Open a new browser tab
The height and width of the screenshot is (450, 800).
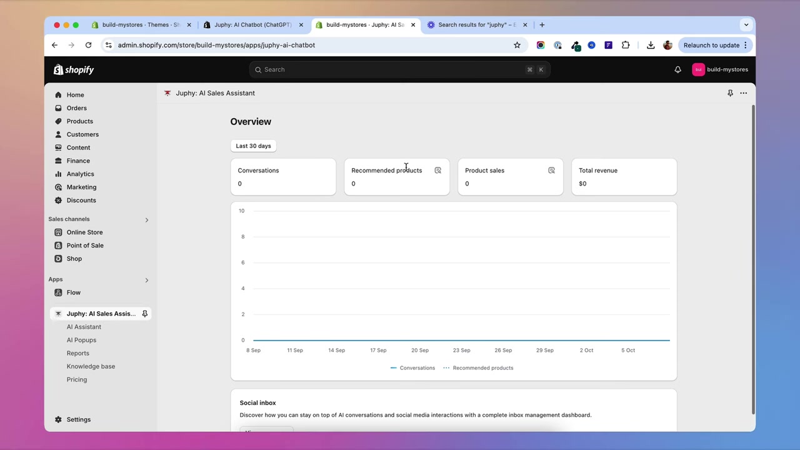542,25
